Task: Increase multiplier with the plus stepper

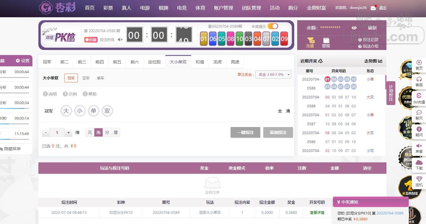Action: (x=68, y=132)
